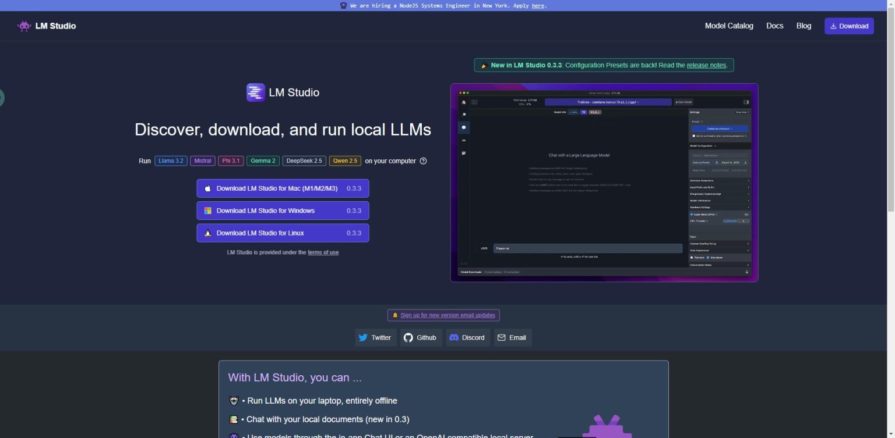Check the ask-for-confirmation option under Preset
Image resolution: width=895 pixels, height=438 pixels.
[693, 136]
